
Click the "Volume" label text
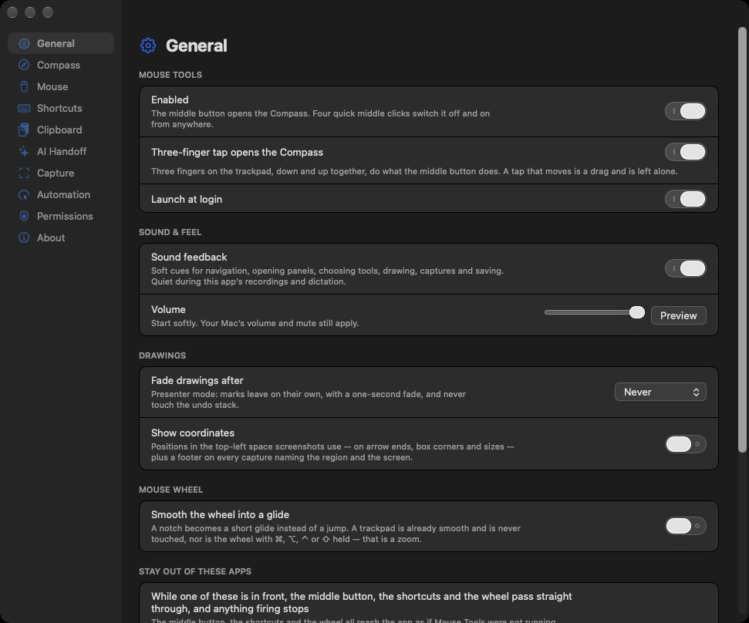coord(168,309)
